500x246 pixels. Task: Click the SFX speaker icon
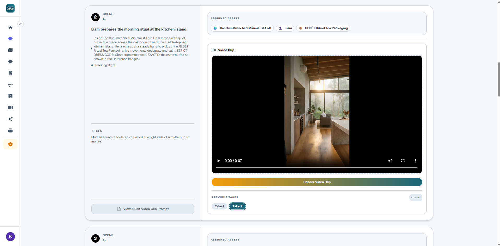(93, 131)
